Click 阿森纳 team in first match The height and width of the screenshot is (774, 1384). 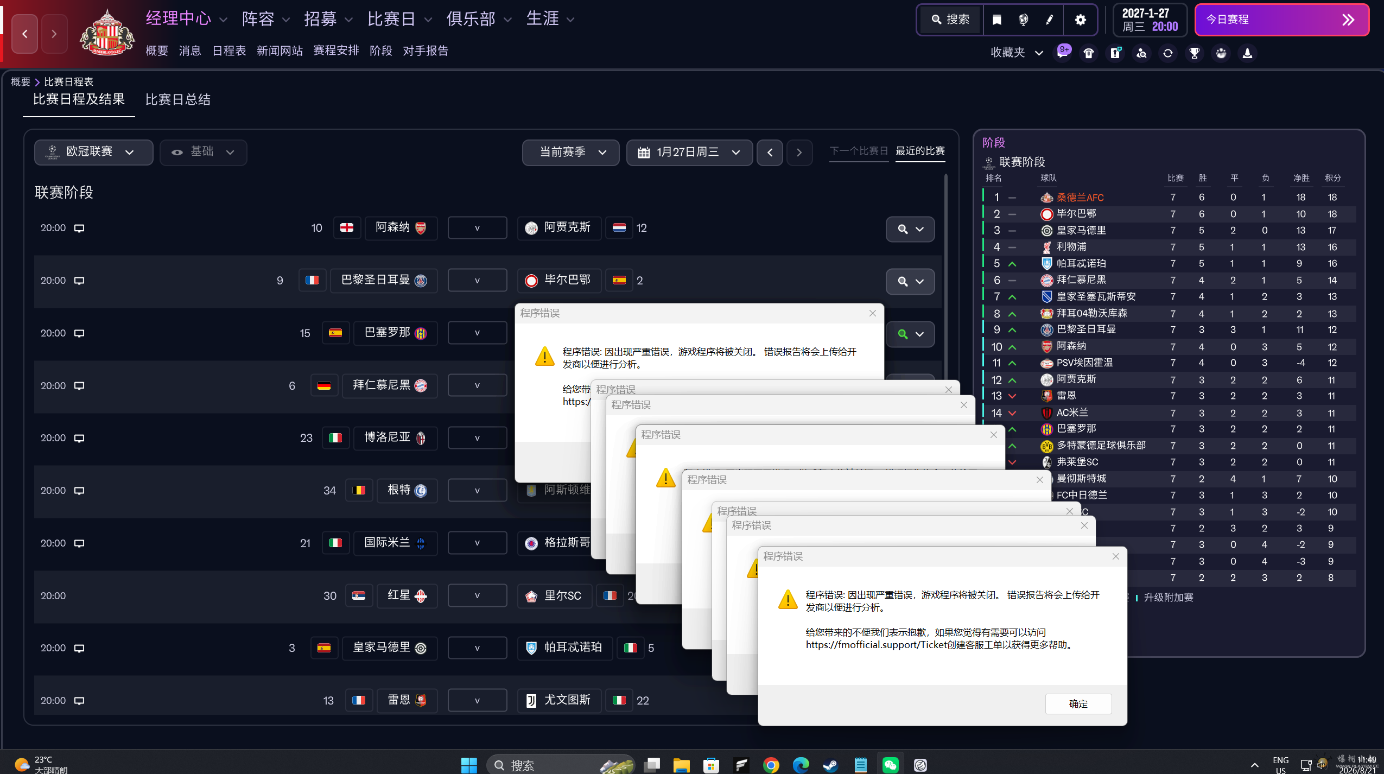401,227
